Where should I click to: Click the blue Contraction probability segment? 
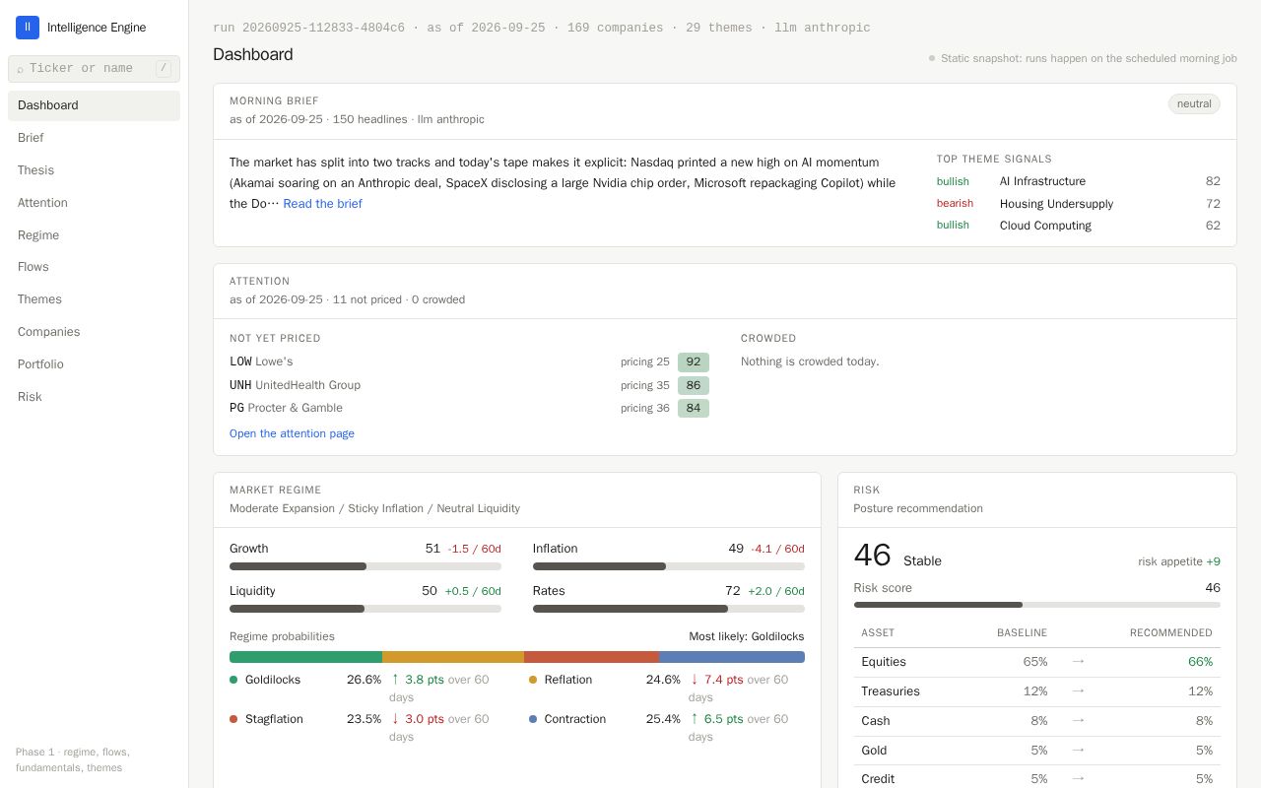[732, 657]
